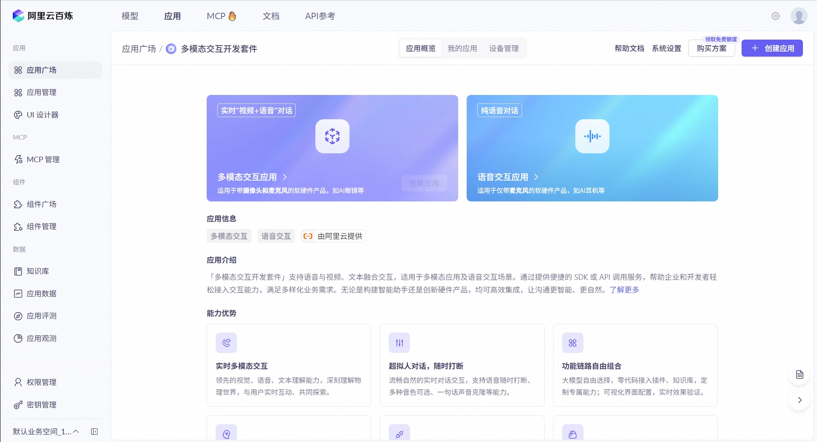Viewport: 817px width, 442px height.
Task: Open the 知识库 section
Action: click(x=38, y=271)
